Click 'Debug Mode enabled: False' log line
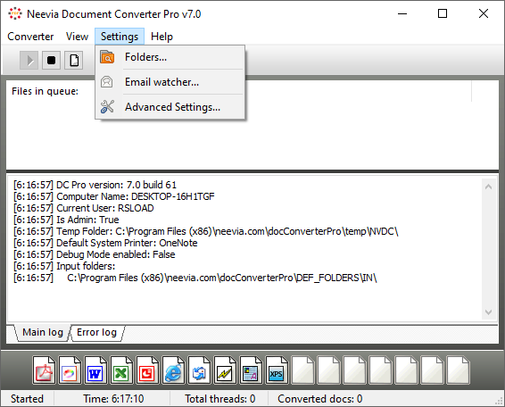505x407 pixels. [x=94, y=254]
